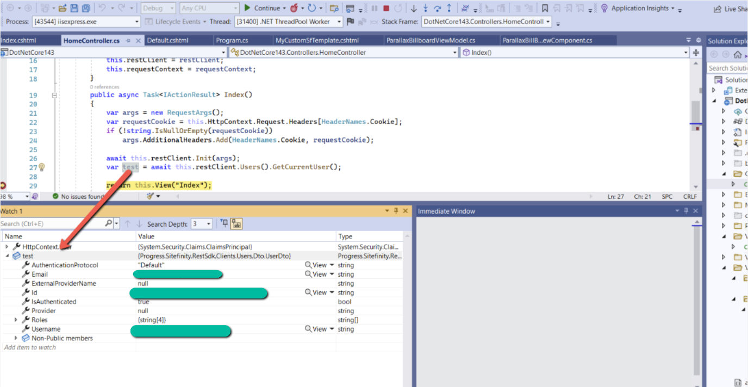748x387 pixels.
Task: Click the code cleanup broom icon
Action: pyautogui.click(x=151, y=196)
